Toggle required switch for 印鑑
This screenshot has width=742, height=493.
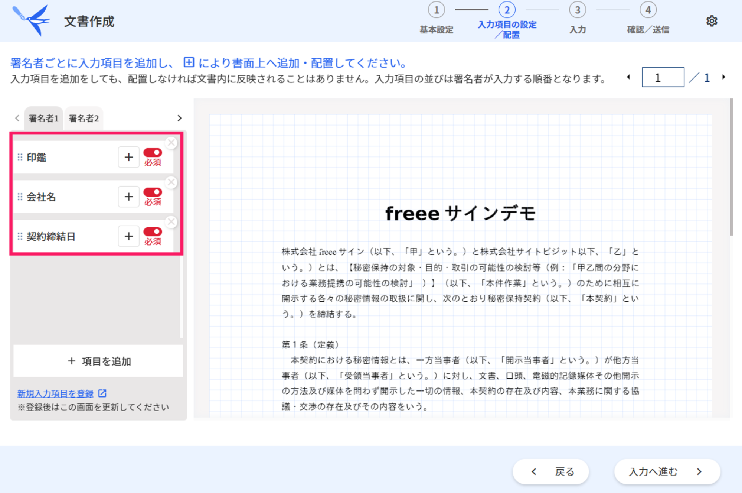[x=153, y=153]
